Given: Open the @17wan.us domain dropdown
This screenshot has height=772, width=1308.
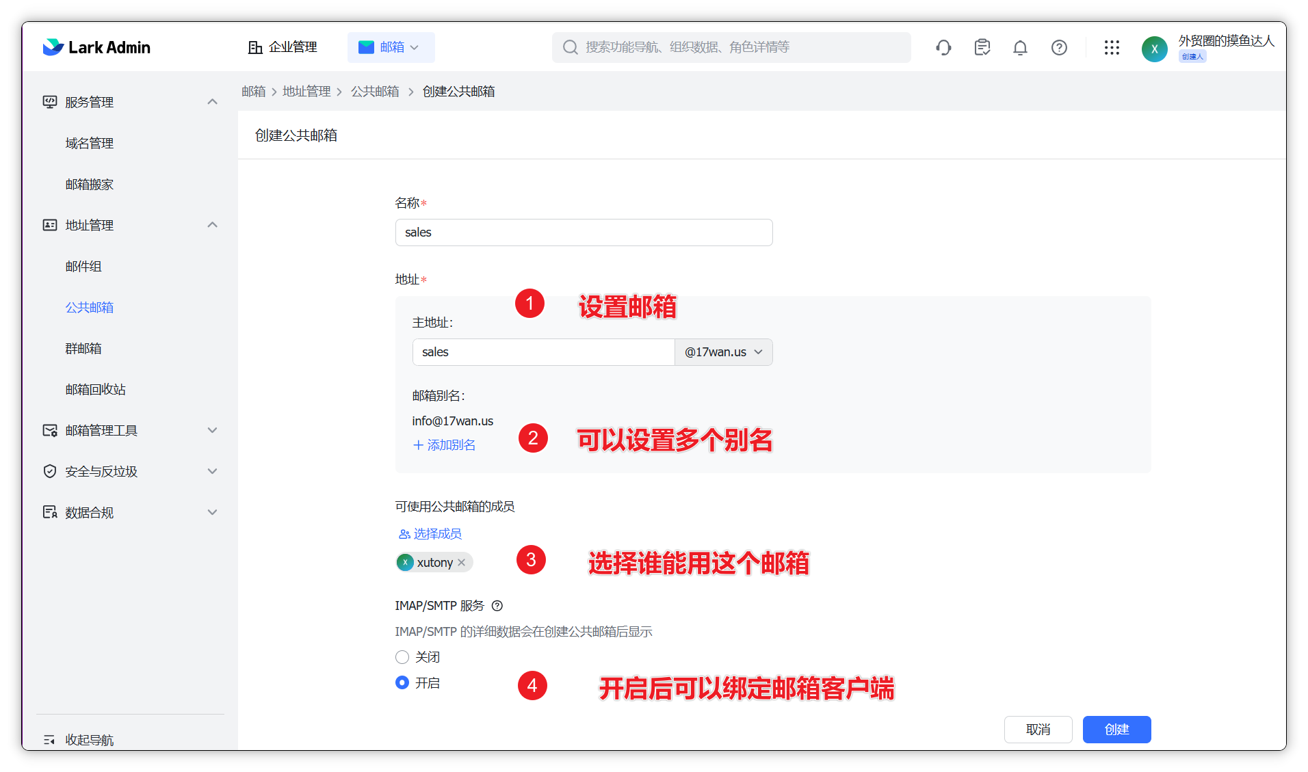Looking at the screenshot, I should coord(723,352).
